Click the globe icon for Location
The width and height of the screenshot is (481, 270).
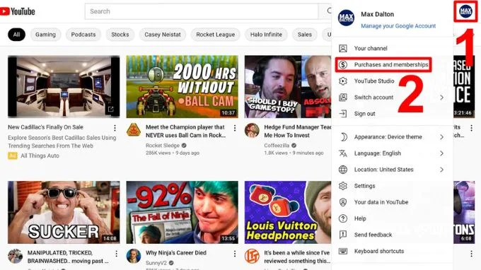(x=342, y=170)
